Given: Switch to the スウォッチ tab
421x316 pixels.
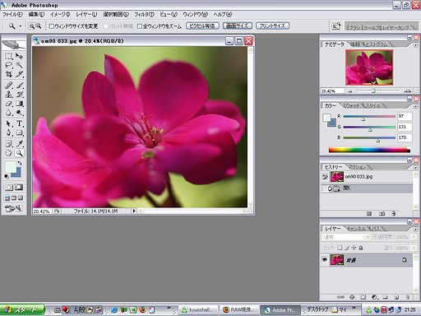Looking at the screenshot, I should pyautogui.click(x=352, y=105).
